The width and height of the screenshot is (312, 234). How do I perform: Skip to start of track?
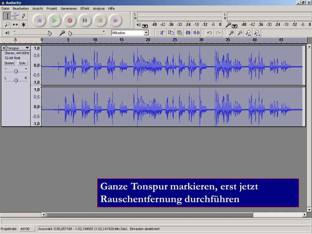pyautogui.click(x=39, y=20)
